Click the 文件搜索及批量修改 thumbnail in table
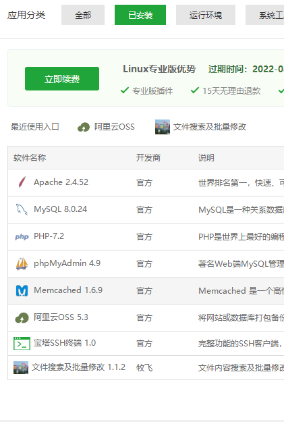The width and height of the screenshot is (284, 422). click(x=21, y=367)
